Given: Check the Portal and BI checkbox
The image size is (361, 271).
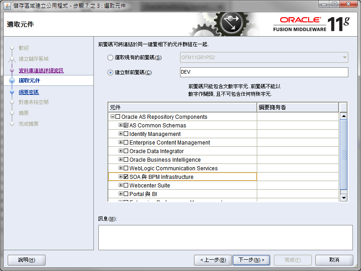Looking at the screenshot, I should pyautogui.click(x=126, y=194).
